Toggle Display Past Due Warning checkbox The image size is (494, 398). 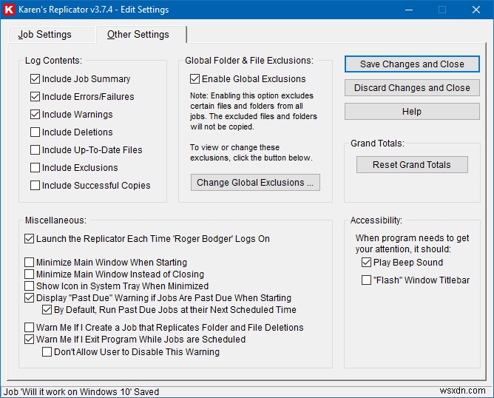(30, 298)
